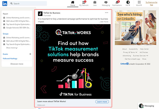The image size is (159, 109).
Task: Click the LinkedIn logo icon
Action: [x=5, y=3]
